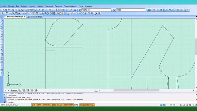Click the coordinates readout in status bar

9,105
